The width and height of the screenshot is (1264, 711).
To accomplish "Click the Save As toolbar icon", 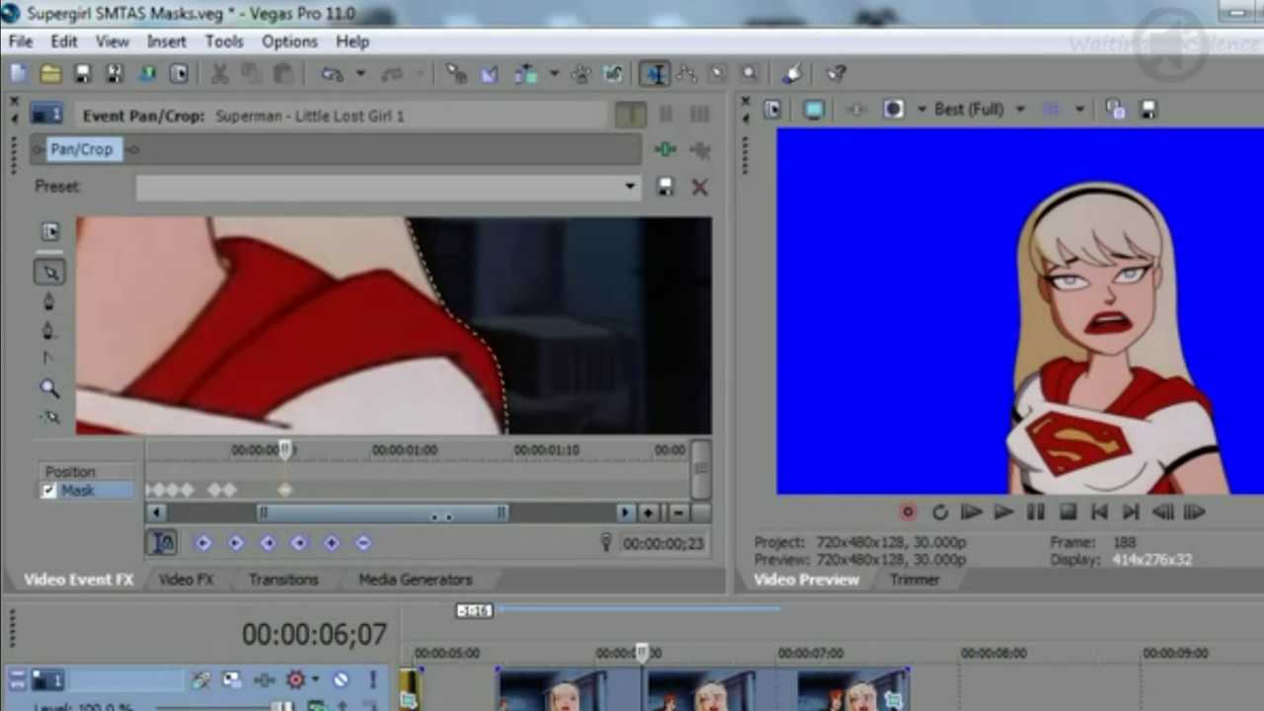I will point(115,74).
